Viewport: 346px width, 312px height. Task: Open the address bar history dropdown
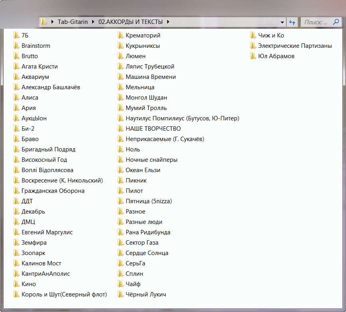click(x=283, y=22)
